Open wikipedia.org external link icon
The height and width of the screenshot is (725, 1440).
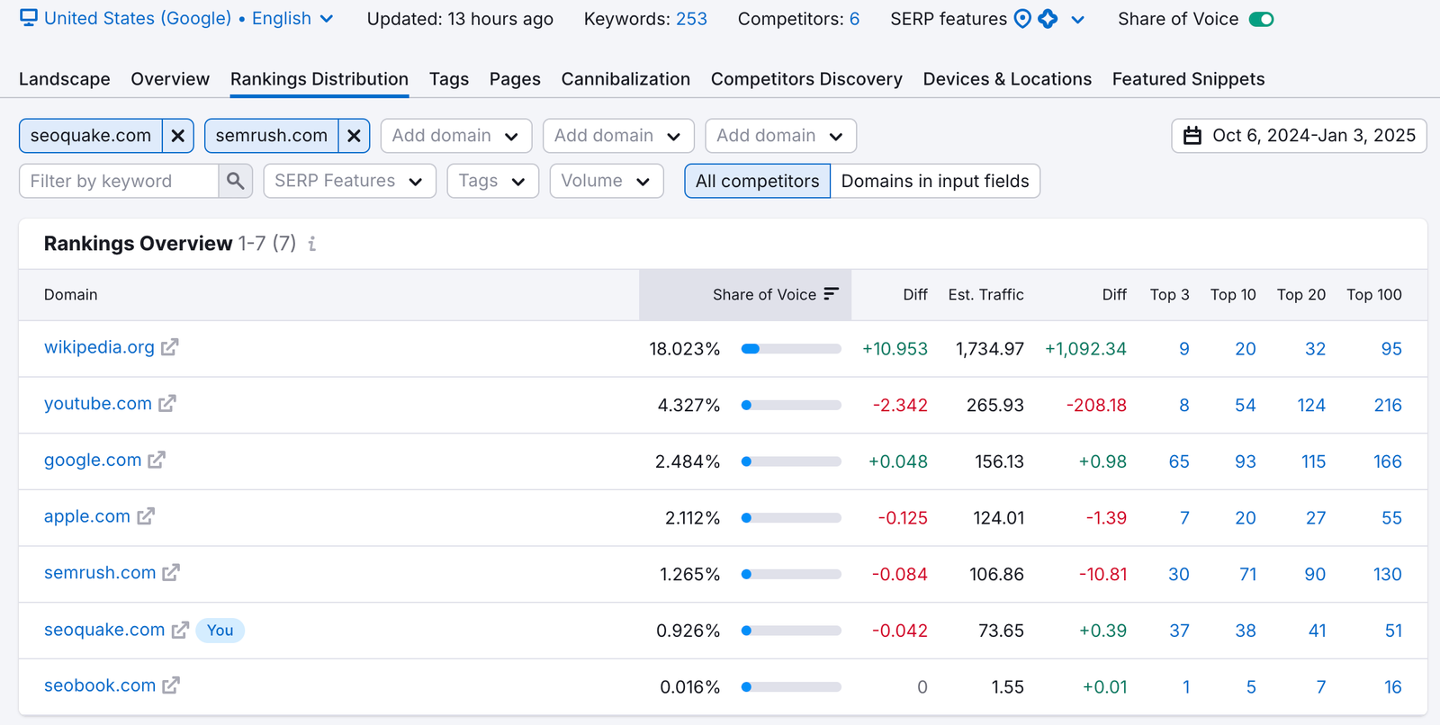point(170,347)
